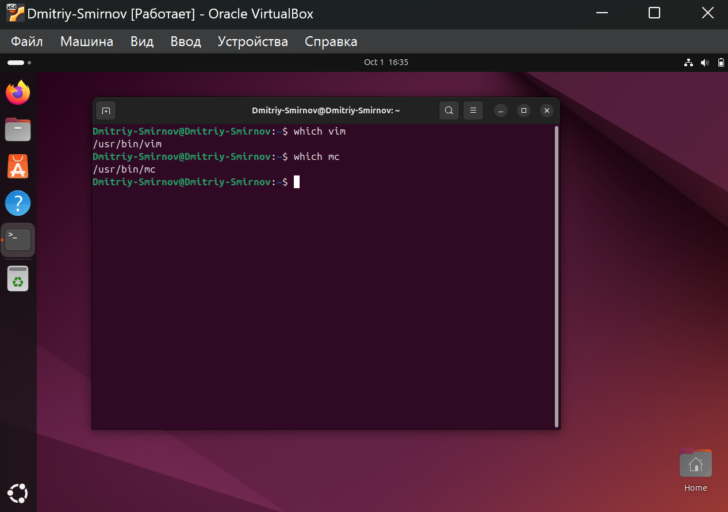
Task: Open the Справка menu
Action: [331, 41]
